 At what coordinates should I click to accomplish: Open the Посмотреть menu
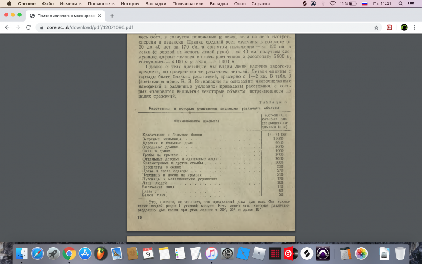coord(101,4)
